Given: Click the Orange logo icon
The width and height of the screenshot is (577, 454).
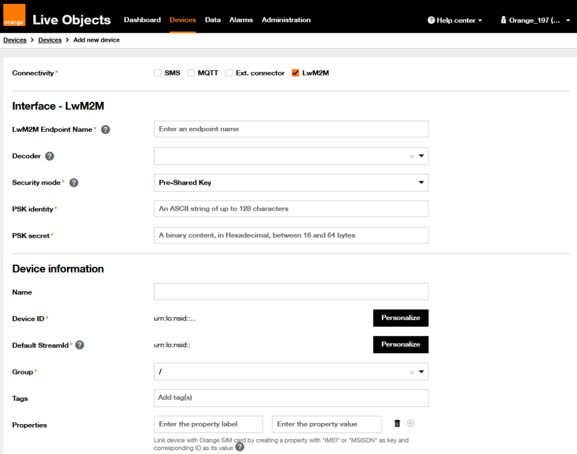Looking at the screenshot, I should tap(14, 16).
